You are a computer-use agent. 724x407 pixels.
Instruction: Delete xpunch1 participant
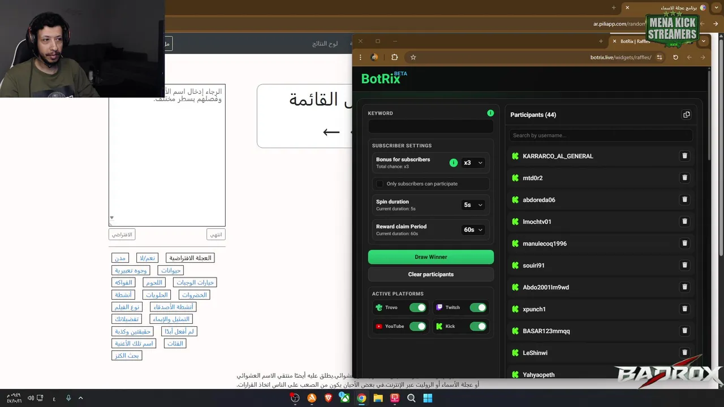[x=684, y=309]
